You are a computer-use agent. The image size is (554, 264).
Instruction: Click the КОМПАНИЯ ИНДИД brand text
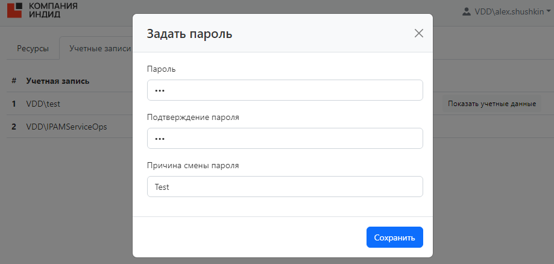53,10
